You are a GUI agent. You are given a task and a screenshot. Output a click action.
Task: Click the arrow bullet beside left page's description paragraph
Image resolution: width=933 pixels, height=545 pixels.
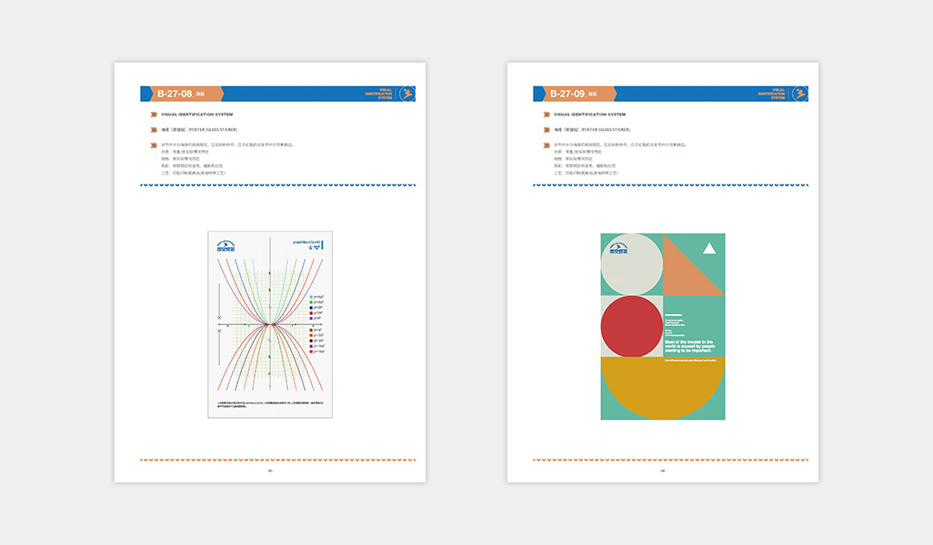point(153,144)
